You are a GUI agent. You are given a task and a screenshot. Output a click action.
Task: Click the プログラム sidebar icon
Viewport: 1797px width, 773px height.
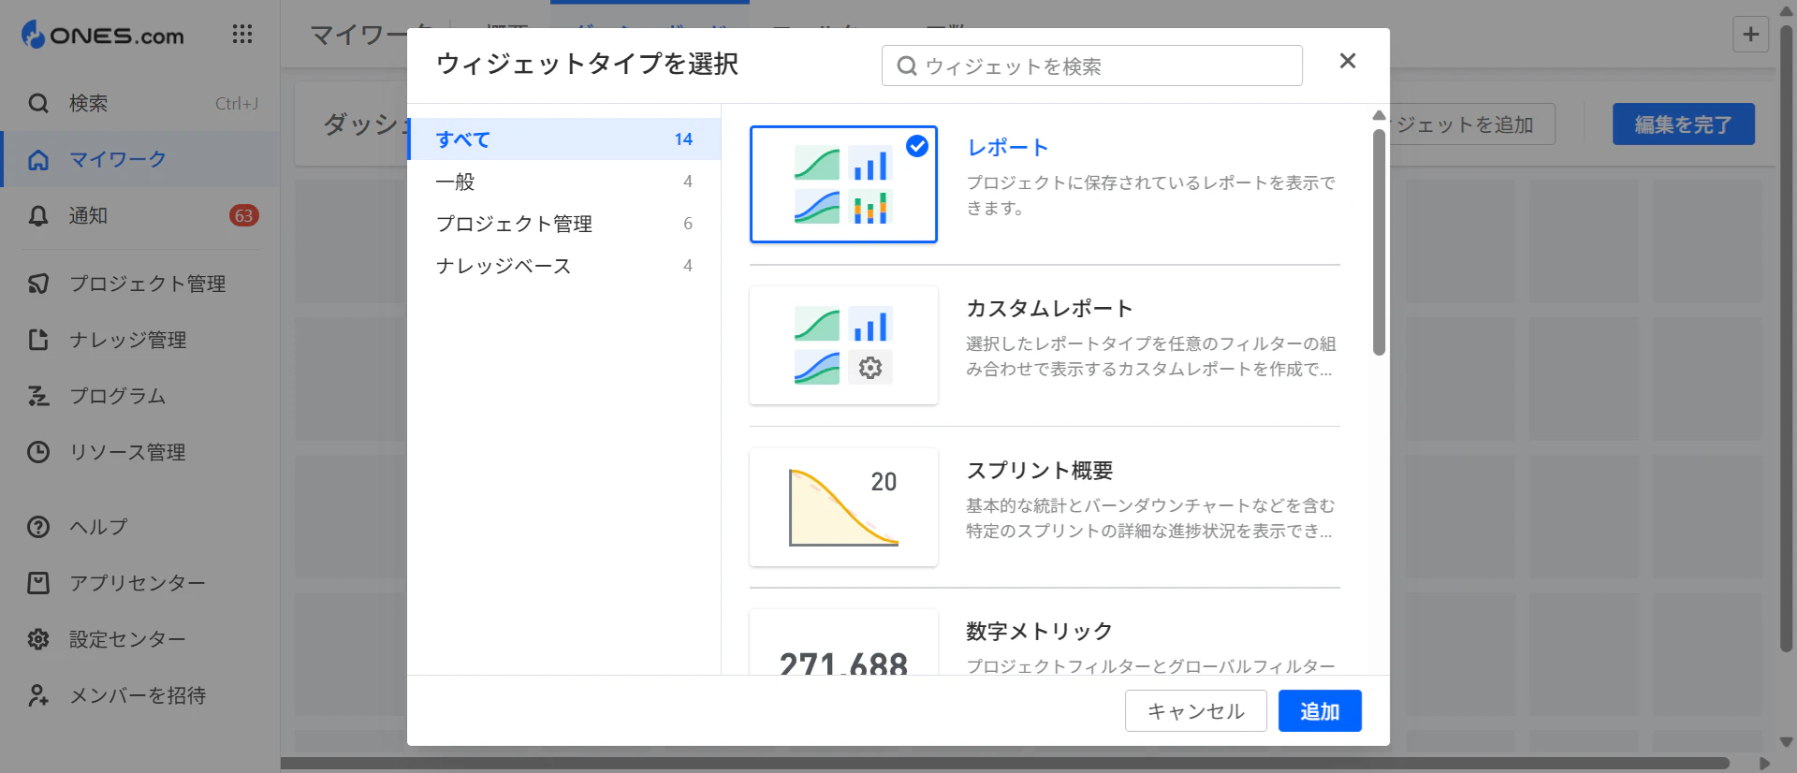tap(38, 396)
